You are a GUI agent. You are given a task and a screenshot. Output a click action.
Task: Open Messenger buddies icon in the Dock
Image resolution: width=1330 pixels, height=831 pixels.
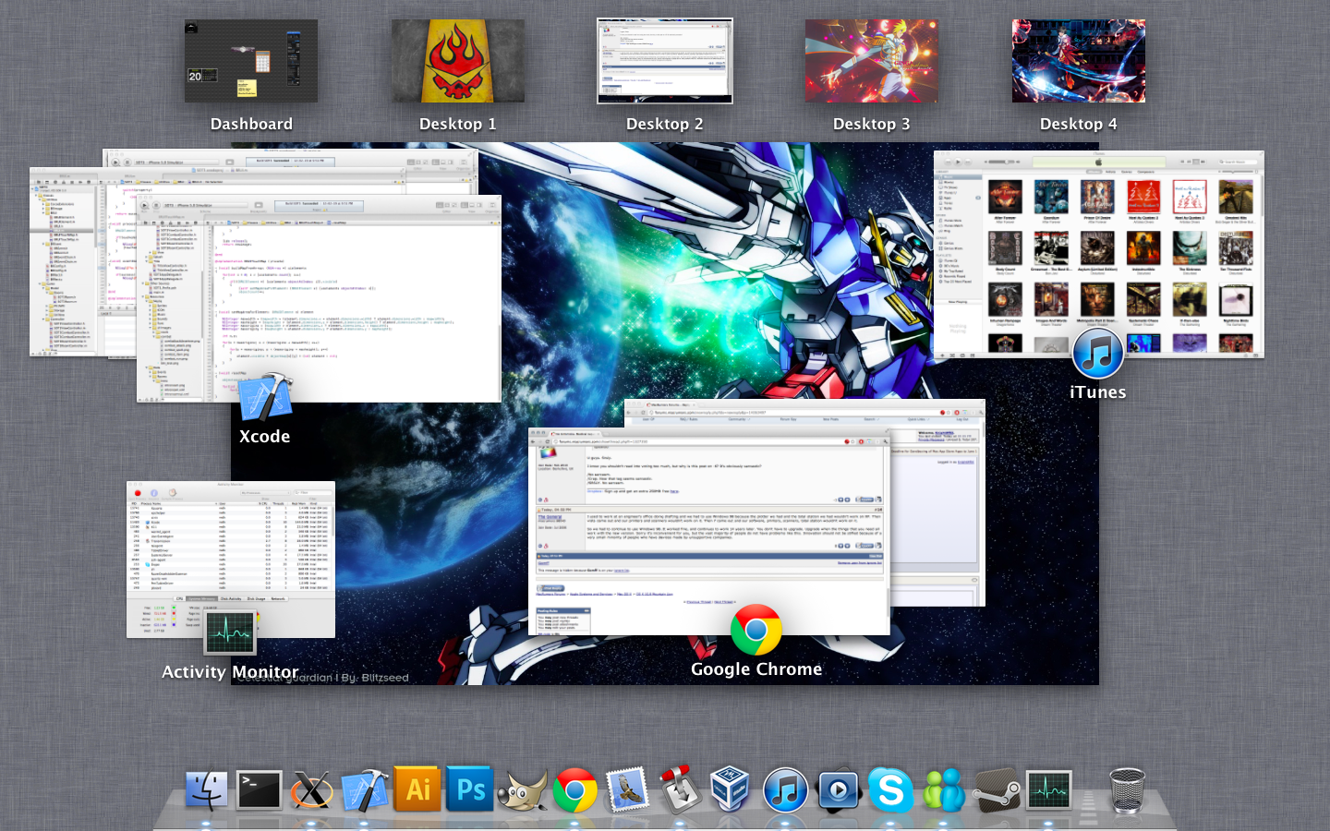click(944, 791)
